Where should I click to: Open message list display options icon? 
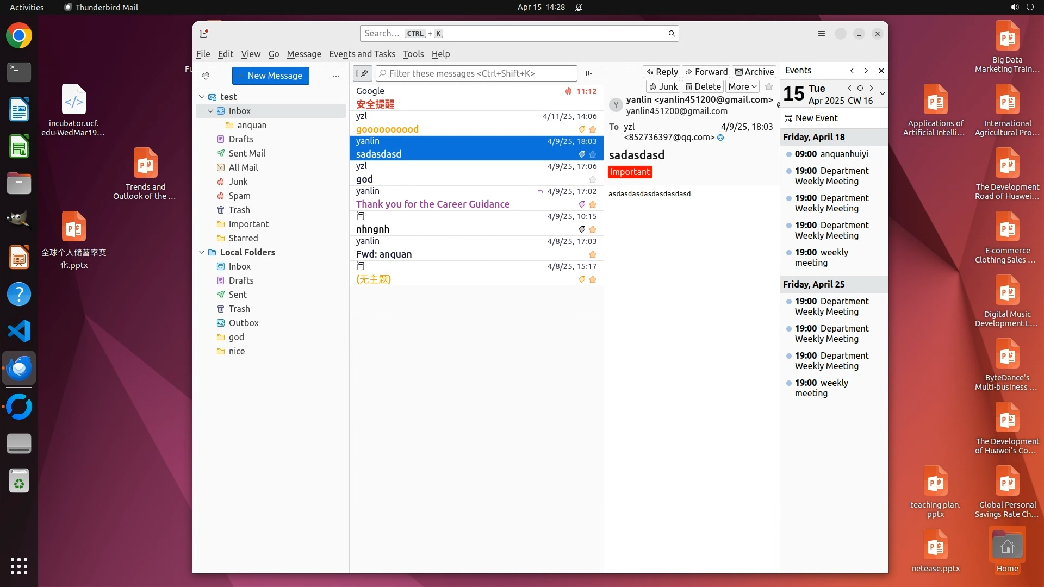click(588, 73)
